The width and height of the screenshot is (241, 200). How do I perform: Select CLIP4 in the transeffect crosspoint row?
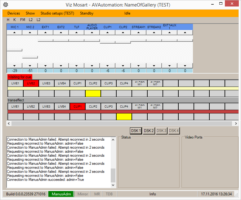tap(124, 106)
